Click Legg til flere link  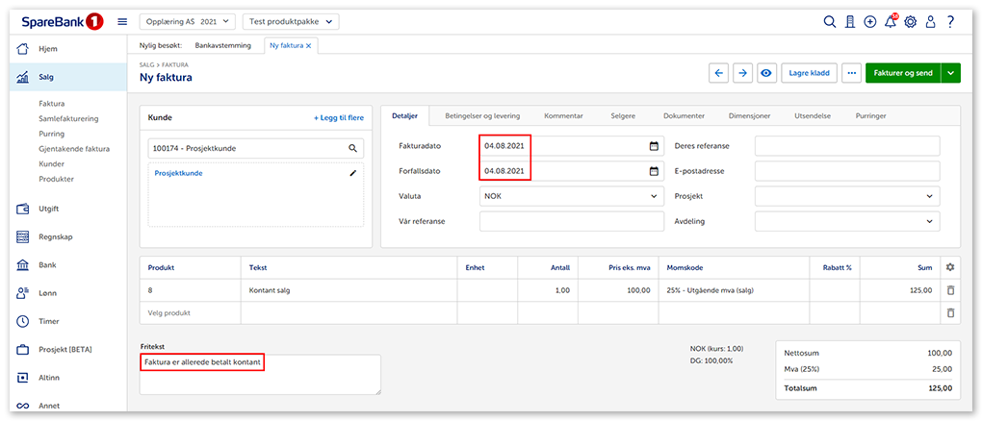click(x=338, y=117)
